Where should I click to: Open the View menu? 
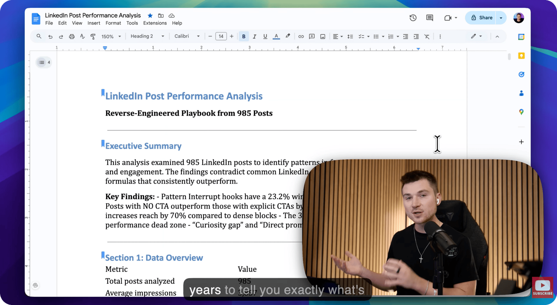(x=77, y=23)
